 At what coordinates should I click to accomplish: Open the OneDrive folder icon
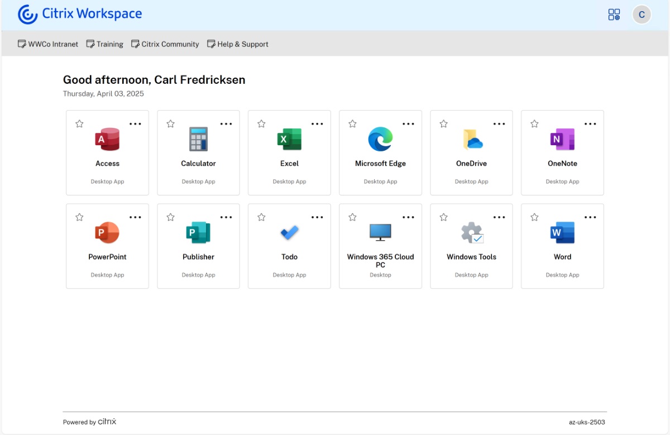click(x=472, y=140)
